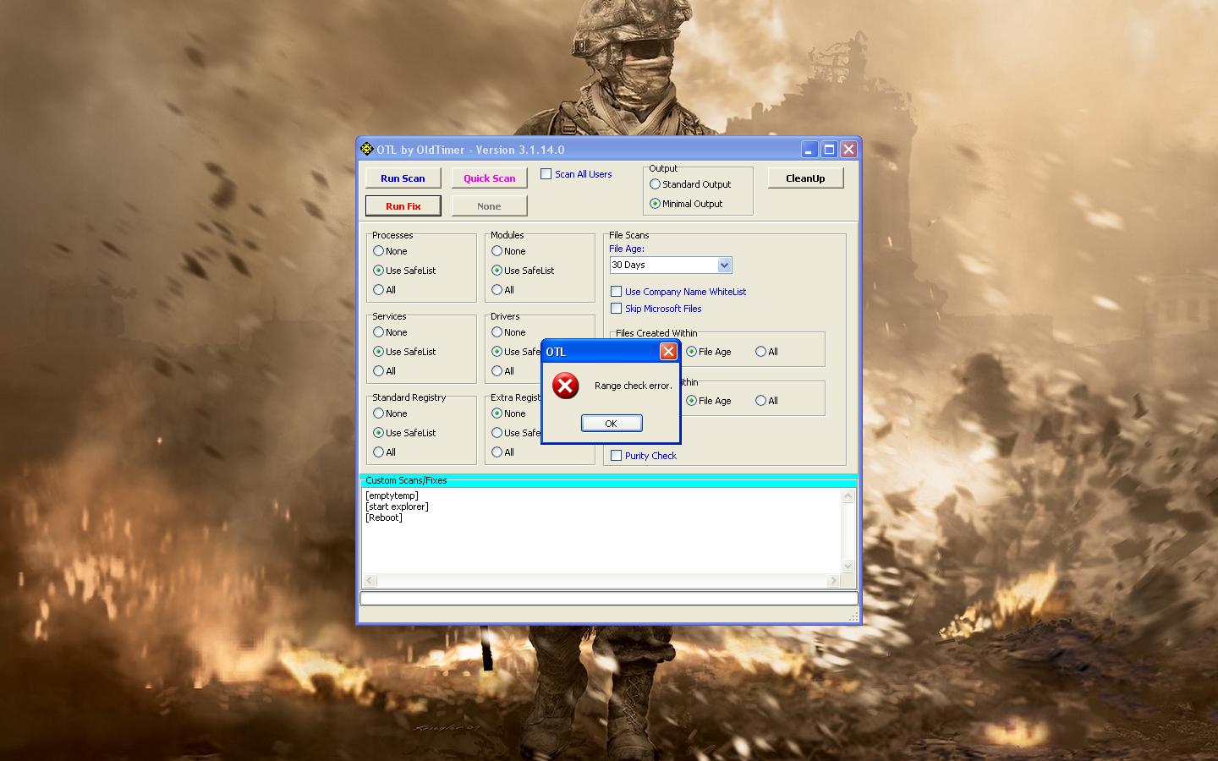Choose the SafeList option under Extra Registry
The height and width of the screenshot is (761, 1218).
coord(497,433)
